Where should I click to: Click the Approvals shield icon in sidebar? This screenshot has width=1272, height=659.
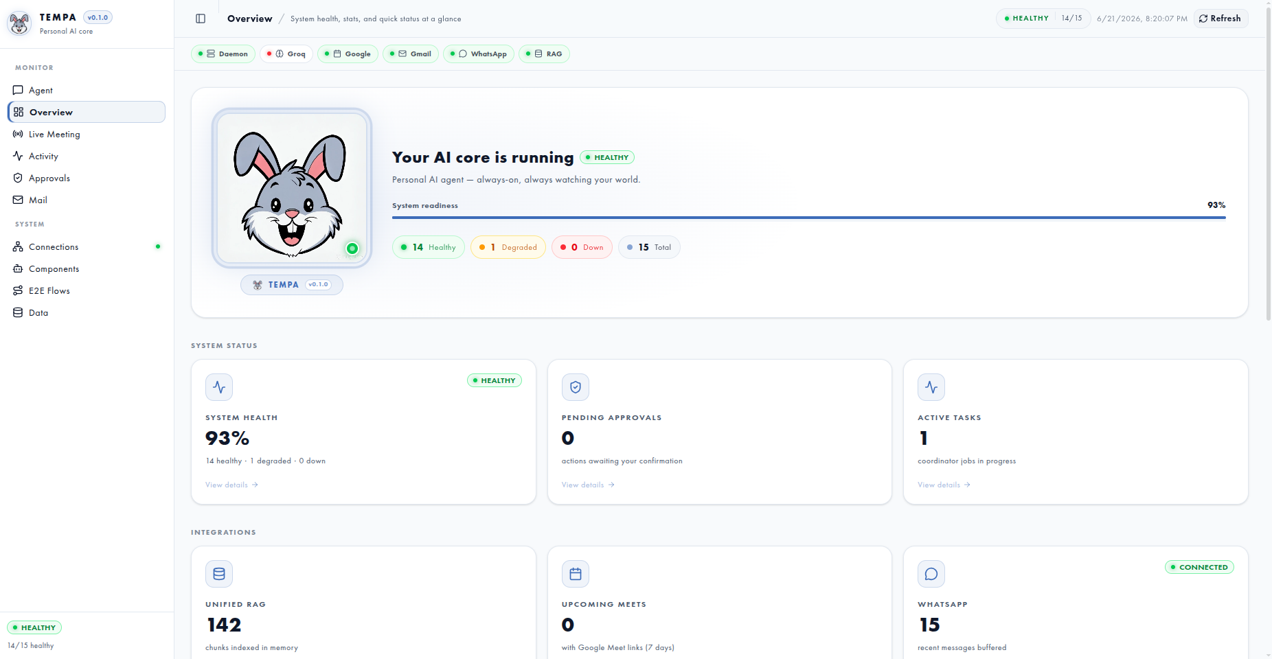coord(18,178)
